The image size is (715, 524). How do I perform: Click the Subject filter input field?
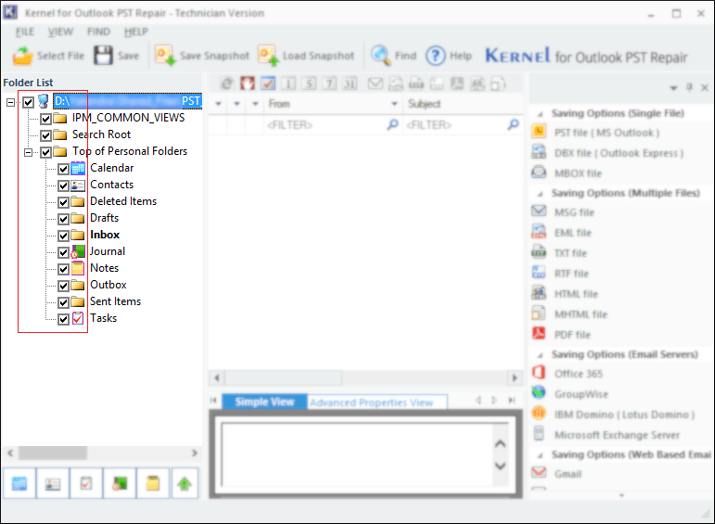pyautogui.click(x=463, y=125)
